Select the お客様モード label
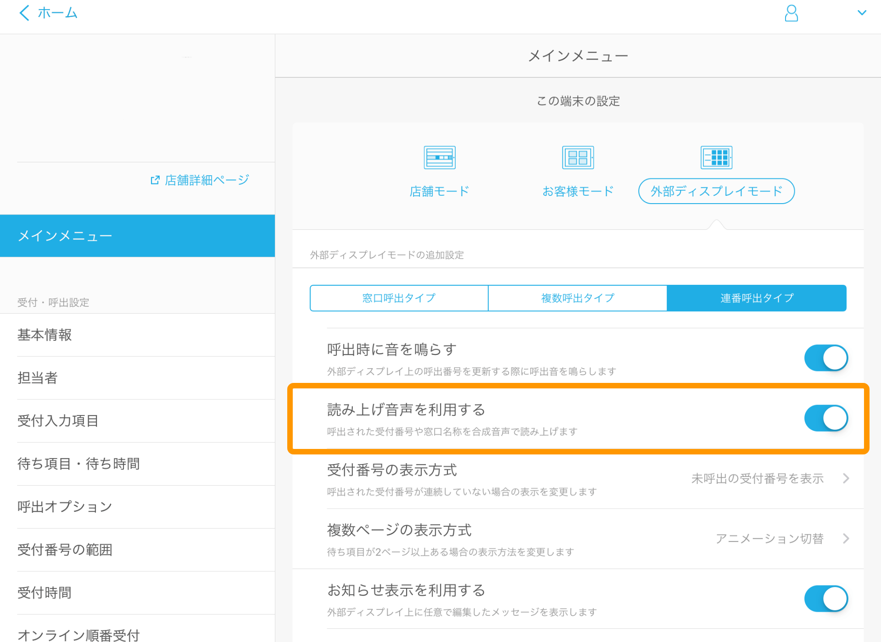 (578, 191)
